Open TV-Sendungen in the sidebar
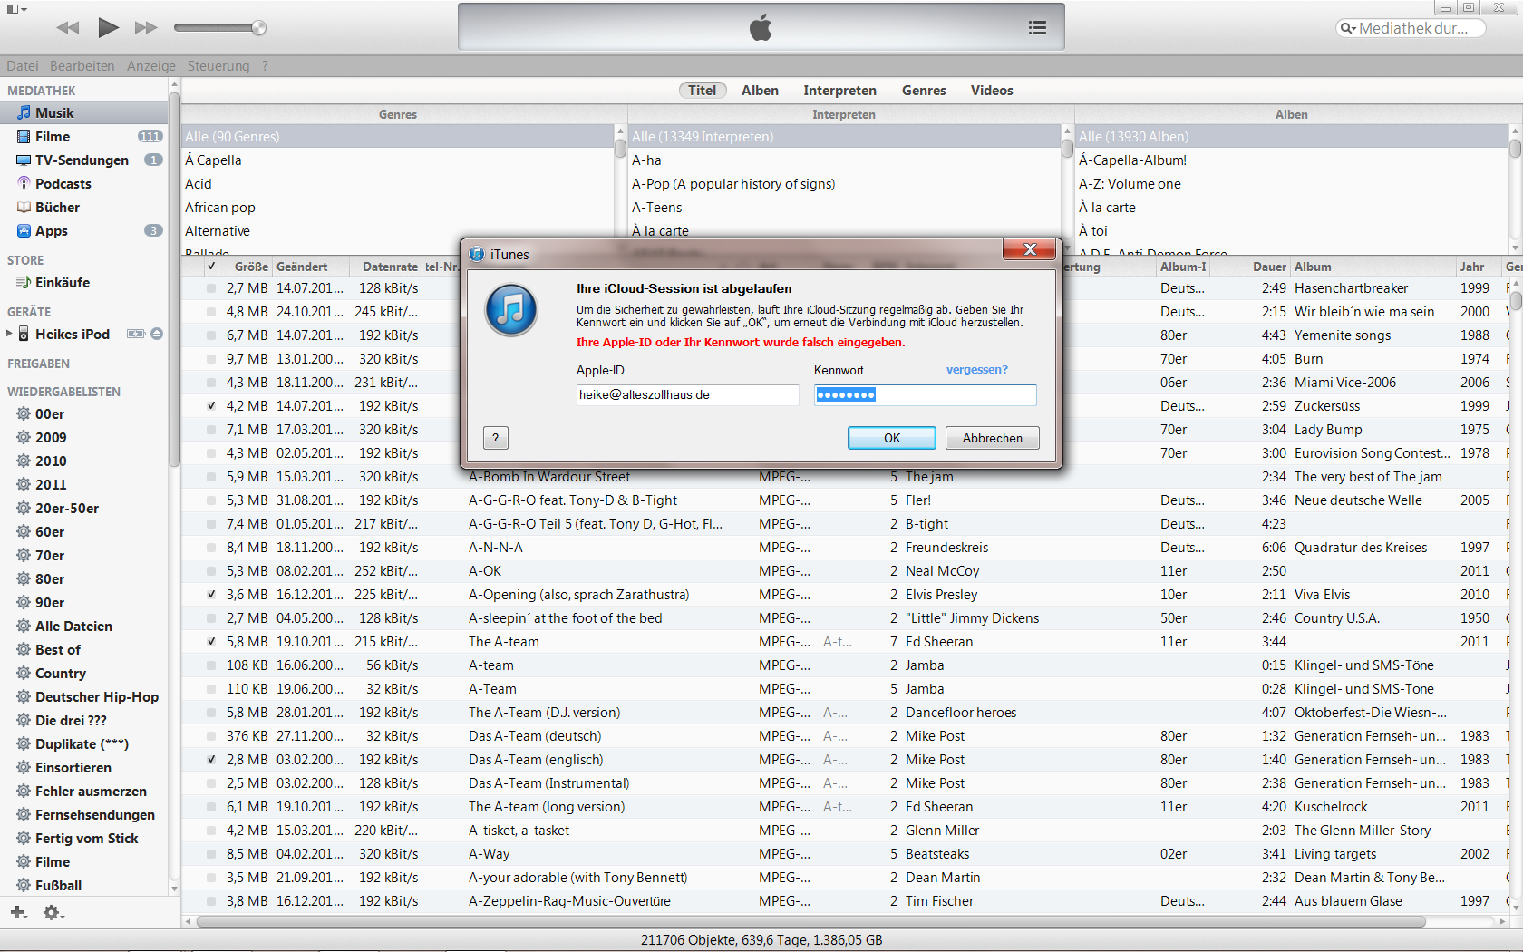1523x952 pixels. coord(84,160)
